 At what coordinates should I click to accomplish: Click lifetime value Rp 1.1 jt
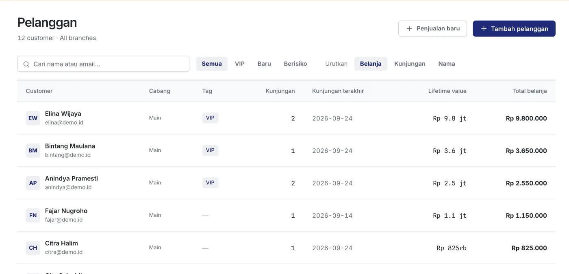click(x=450, y=216)
